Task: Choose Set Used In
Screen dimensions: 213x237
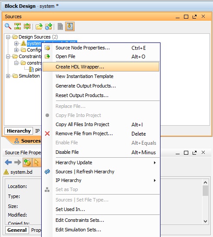Action: (x=101, y=209)
